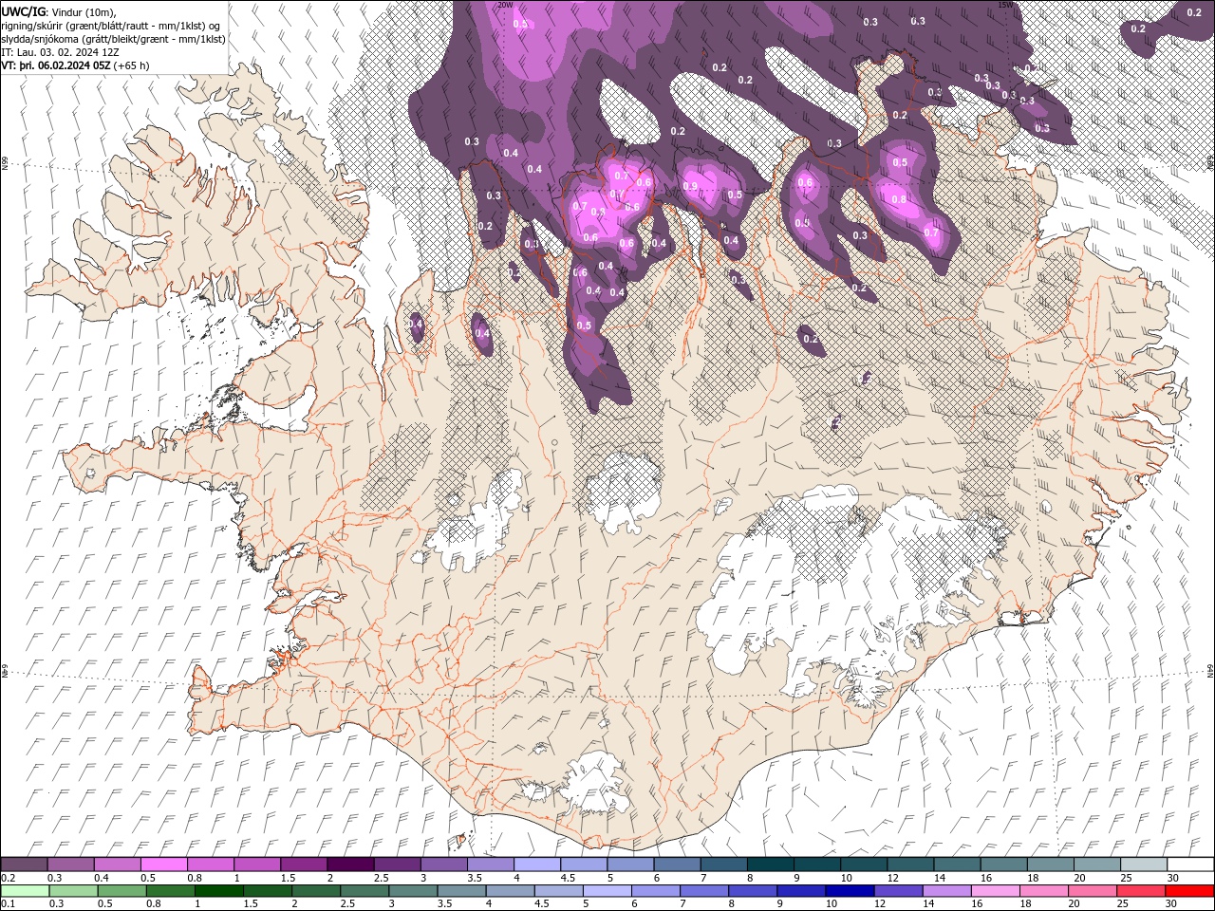This screenshot has width=1215, height=911.
Task: Click the pale periwinkle 5 swatch in the lower legend
Action: coord(607,890)
